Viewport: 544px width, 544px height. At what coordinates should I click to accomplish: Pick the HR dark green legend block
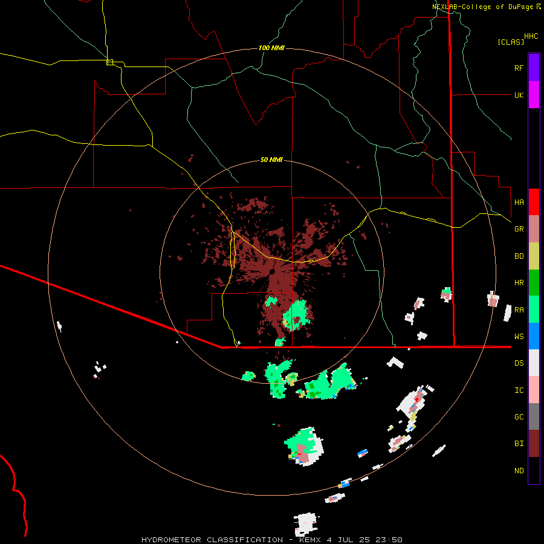tap(534, 283)
